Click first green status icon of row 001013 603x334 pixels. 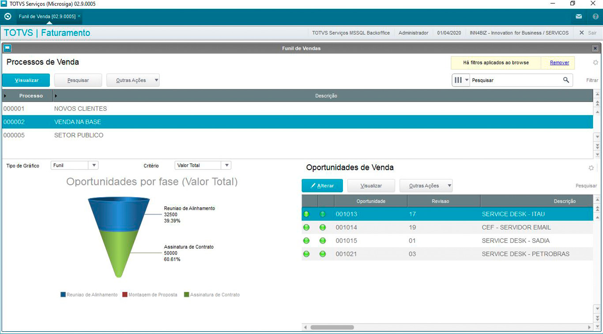306,214
